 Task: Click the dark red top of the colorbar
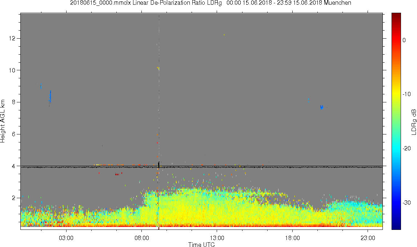pyautogui.click(x=396, y=15)
